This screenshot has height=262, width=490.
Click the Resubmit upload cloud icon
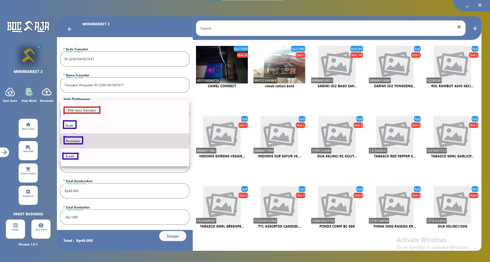click(47, 92)
